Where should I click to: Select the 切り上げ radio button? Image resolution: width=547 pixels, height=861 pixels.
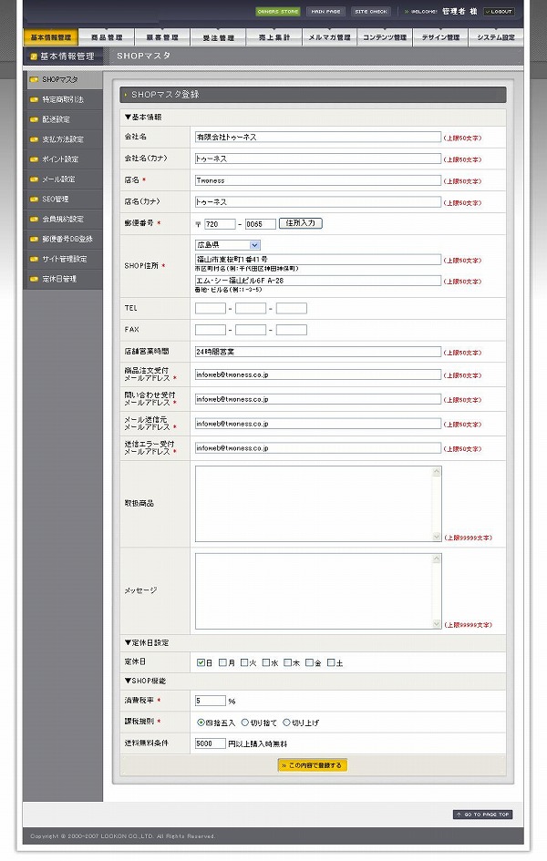(286, 723)
